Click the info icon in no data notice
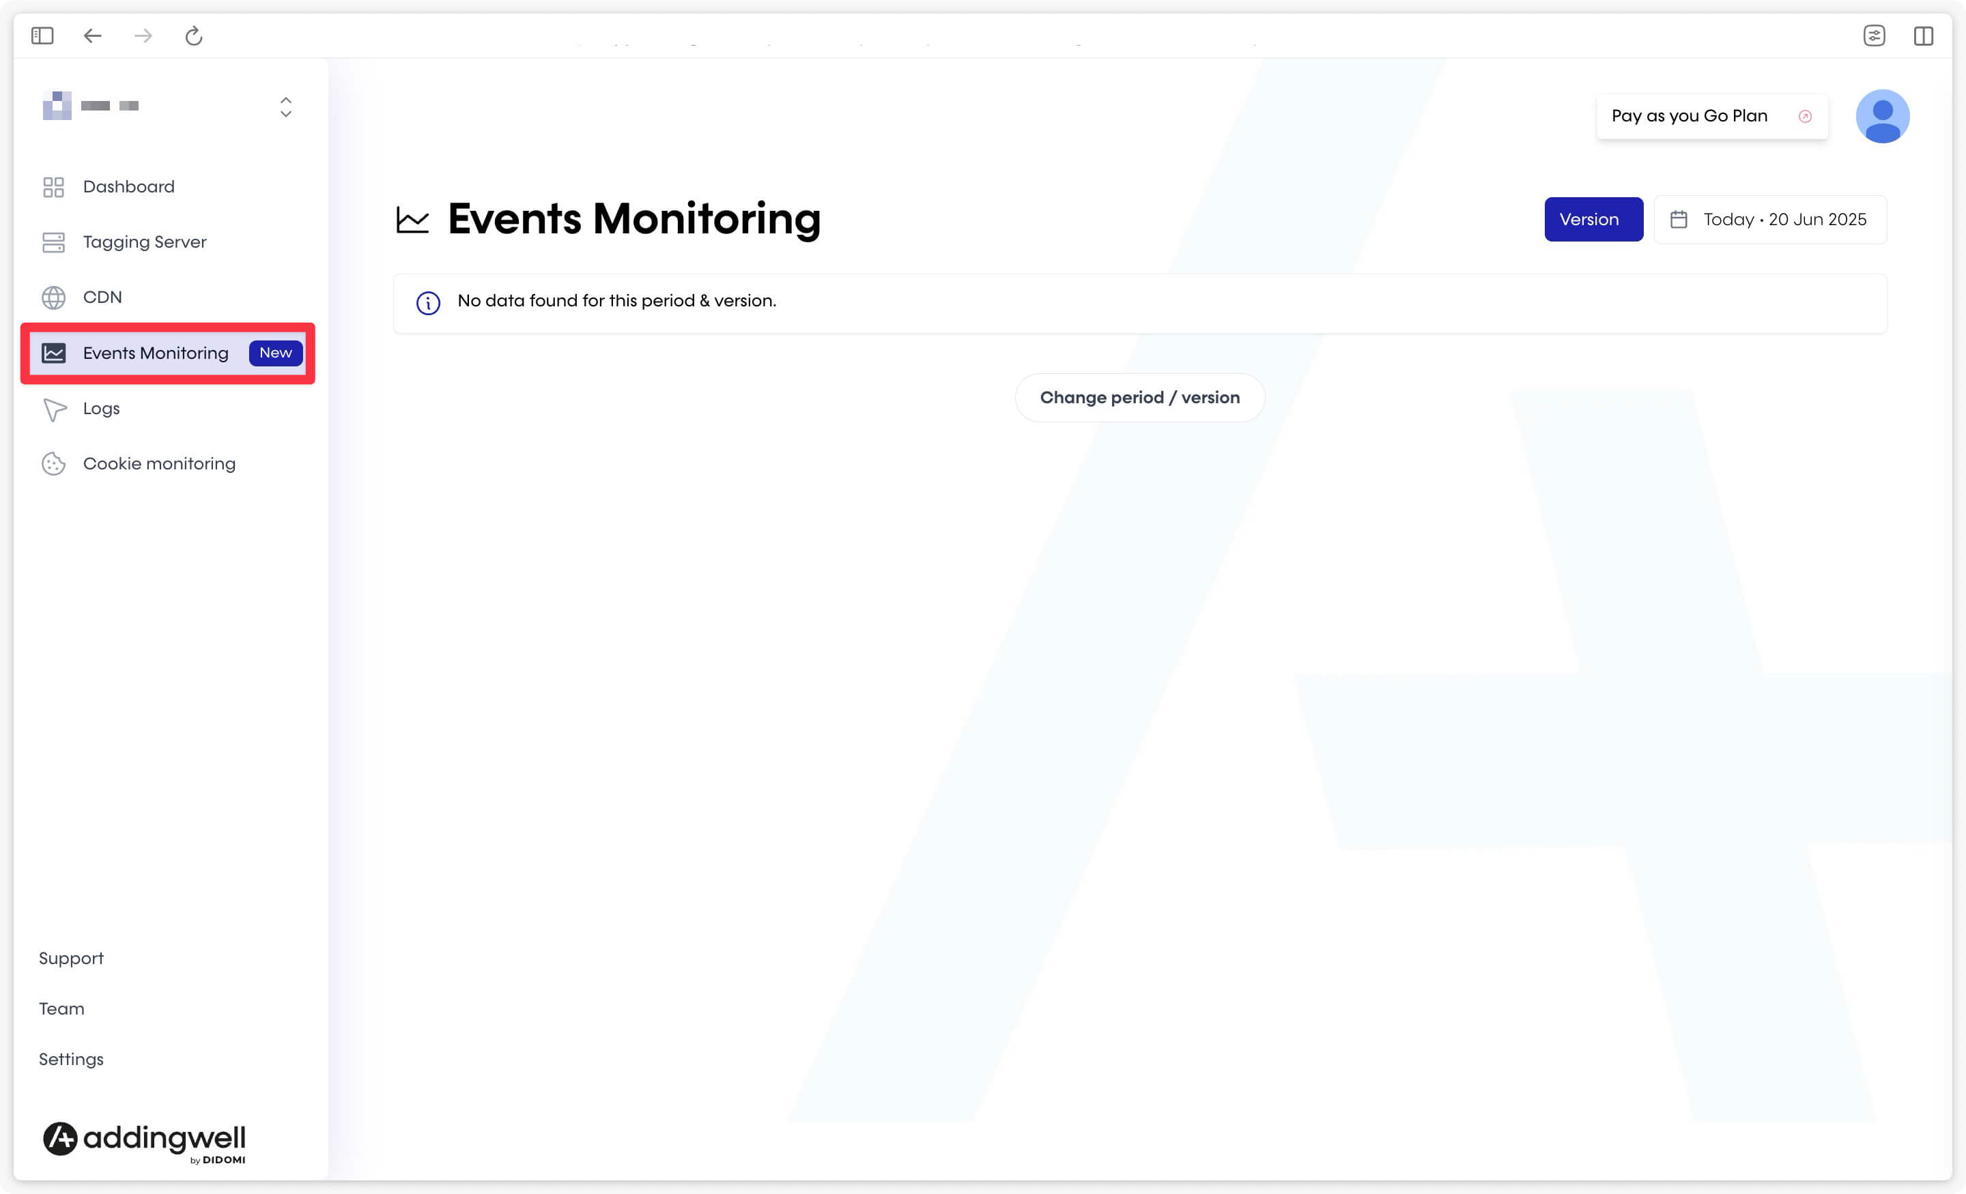The image size is (1966, 1194). coord(429,303)
